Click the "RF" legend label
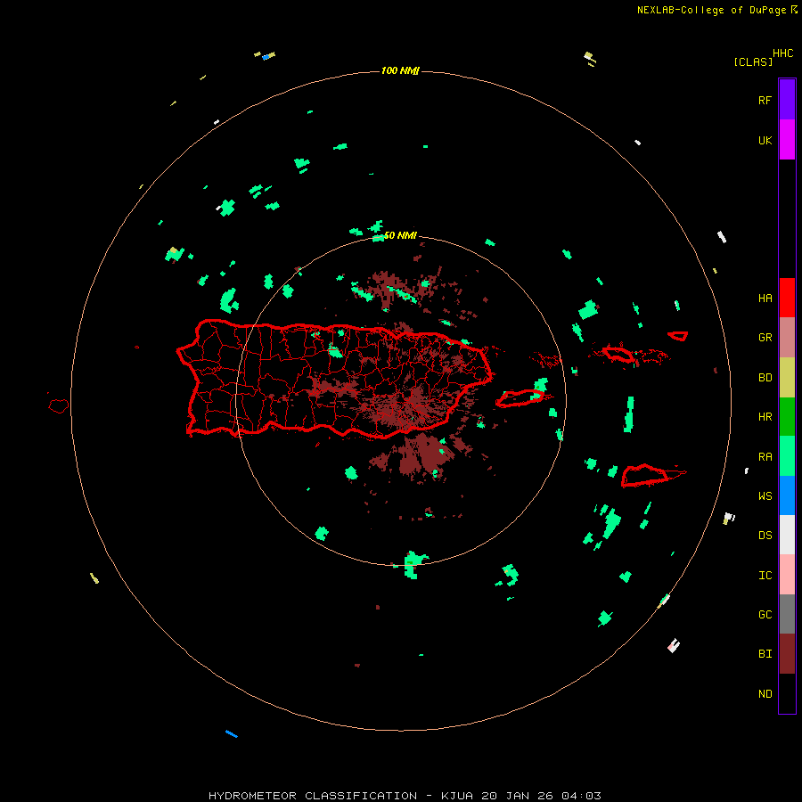The height and width of the screenshot is (802, 802). click(765, 100)
